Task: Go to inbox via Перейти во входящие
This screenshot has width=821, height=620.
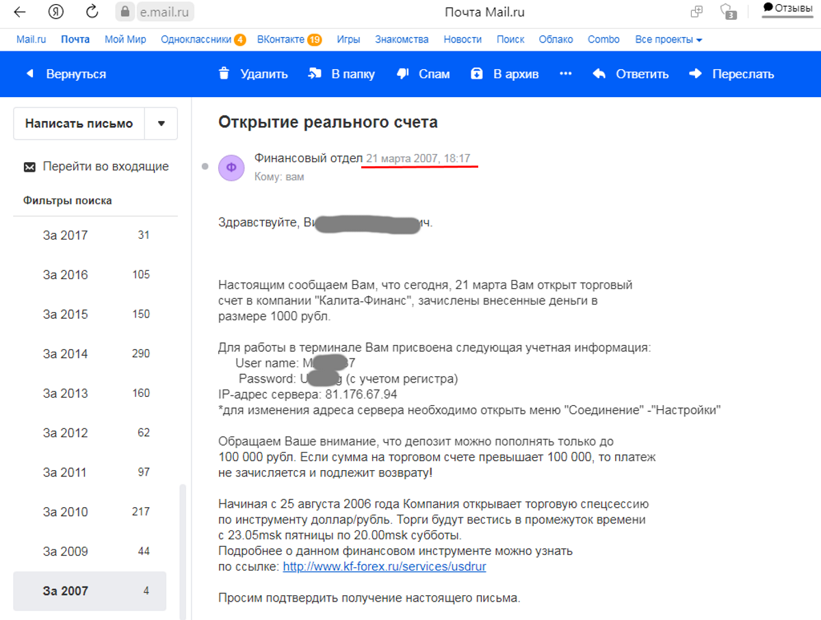Action: (x=96, y=166)
